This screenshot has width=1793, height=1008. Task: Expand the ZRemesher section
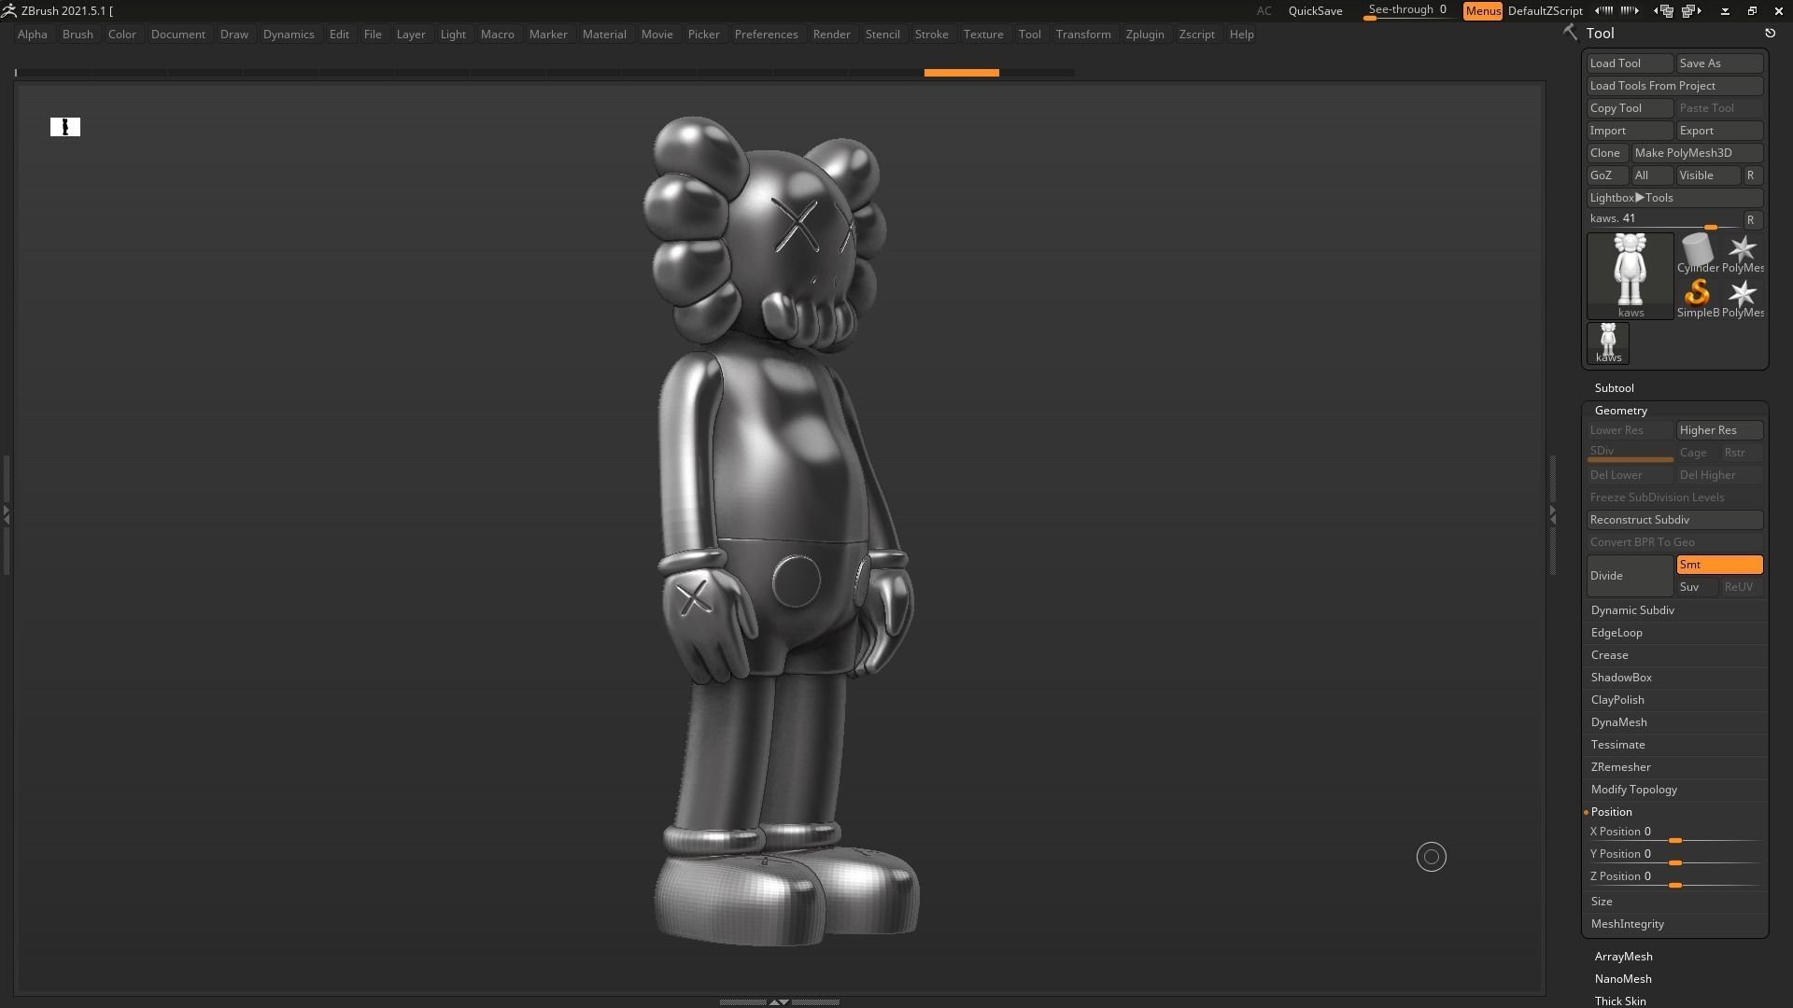coord(1620,767)
